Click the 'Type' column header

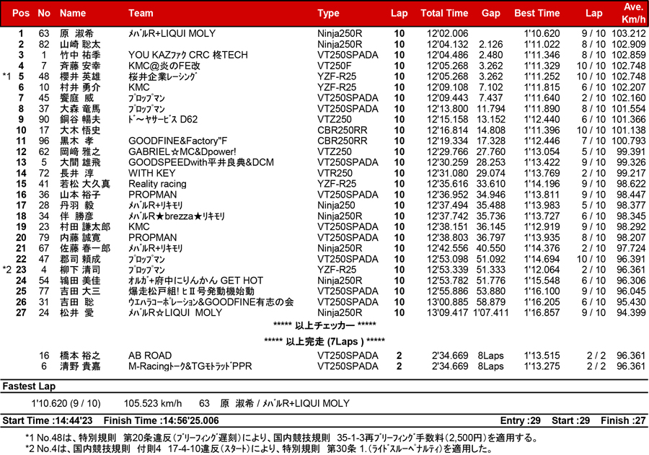coord(328,13)
